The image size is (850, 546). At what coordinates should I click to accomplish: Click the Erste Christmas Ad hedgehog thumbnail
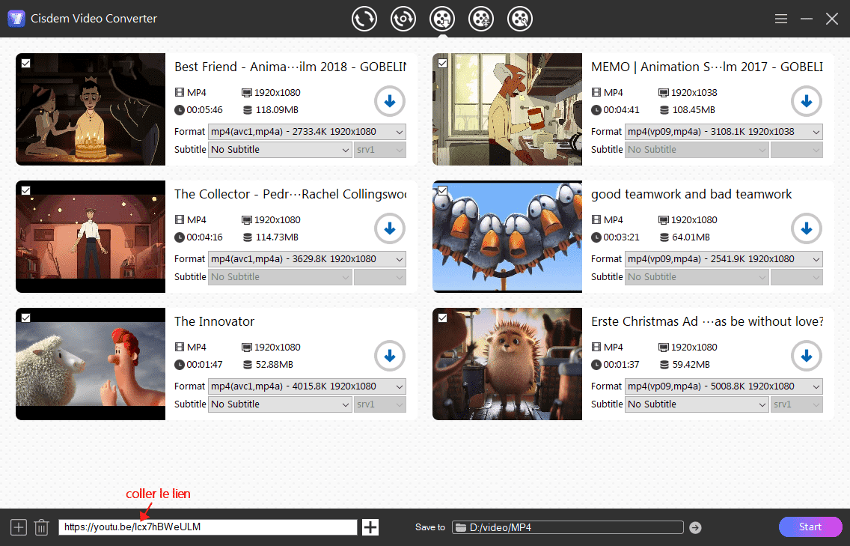click(x=507, y=364)
